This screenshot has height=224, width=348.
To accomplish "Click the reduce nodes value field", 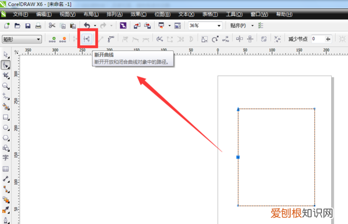I will (x=318, y=39).
